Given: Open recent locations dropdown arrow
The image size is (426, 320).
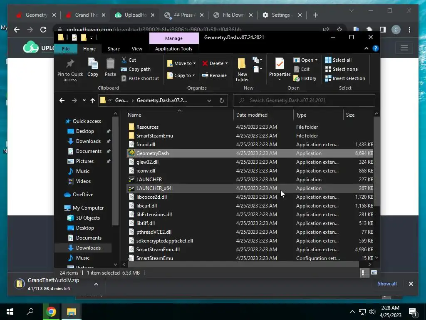Looking at the screenshot, I should pyautogui.click(x=84, y=100).
